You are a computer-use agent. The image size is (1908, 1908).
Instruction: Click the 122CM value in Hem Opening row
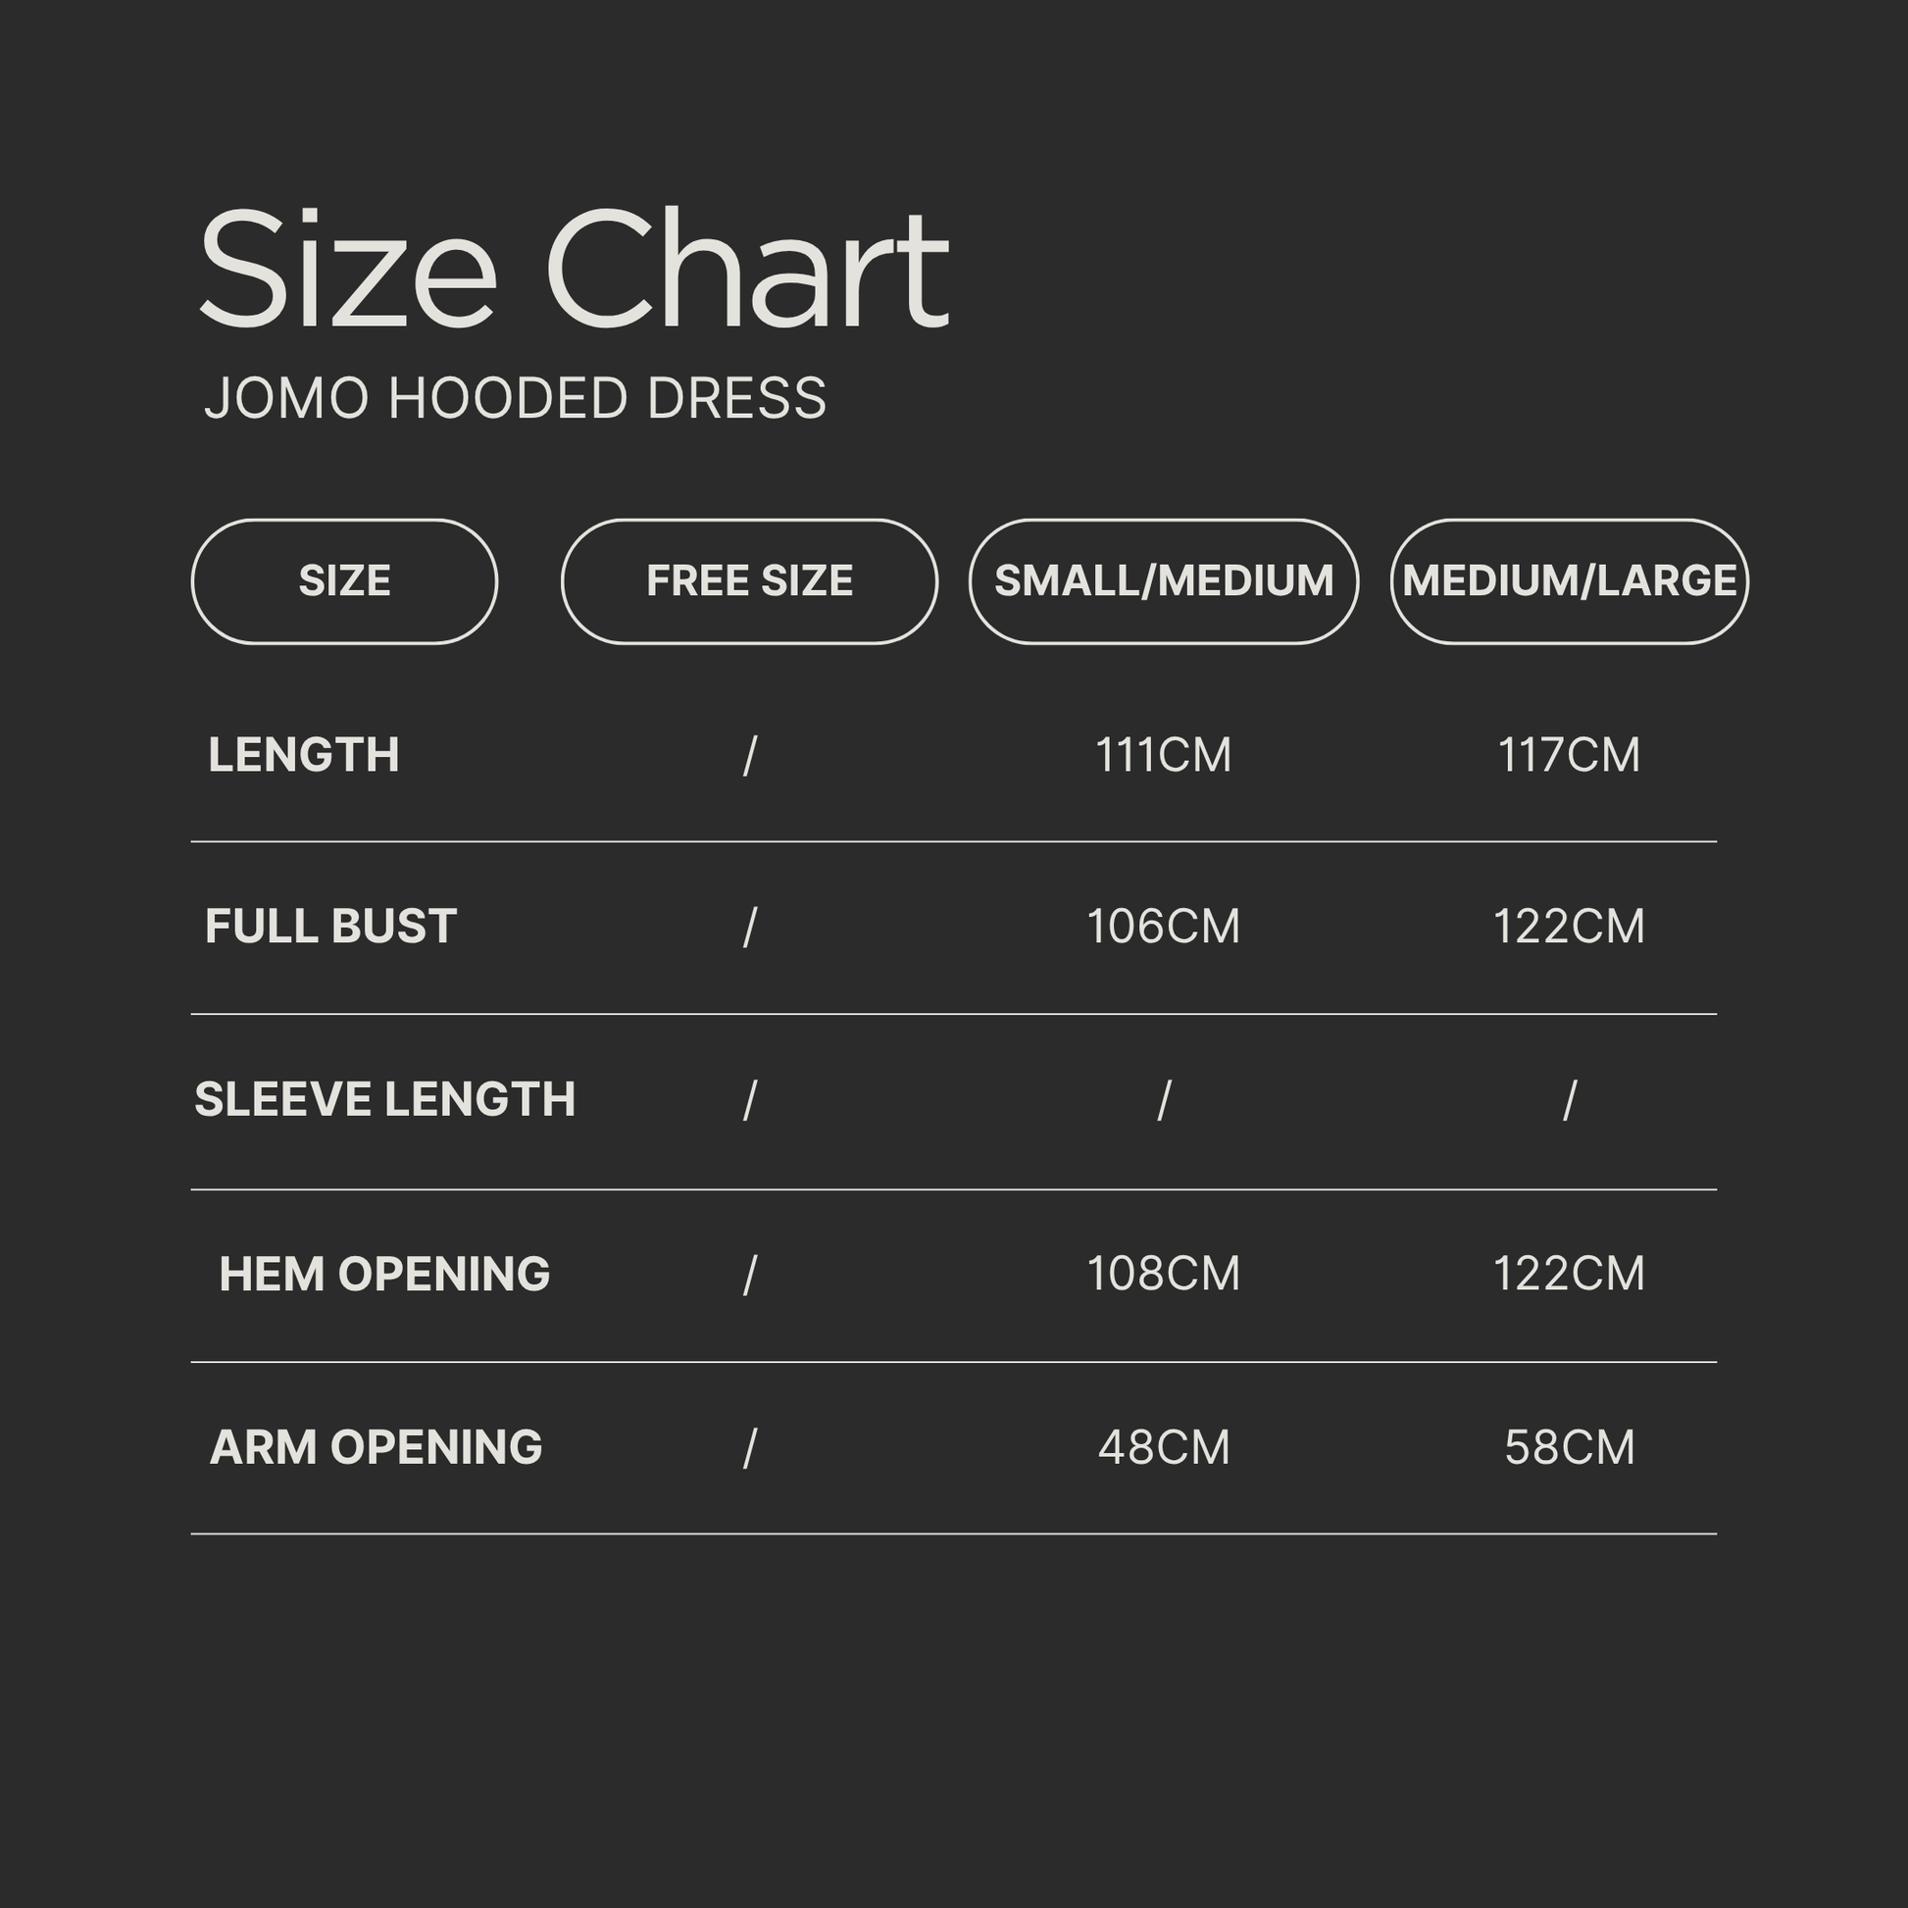[1570, 1274]
